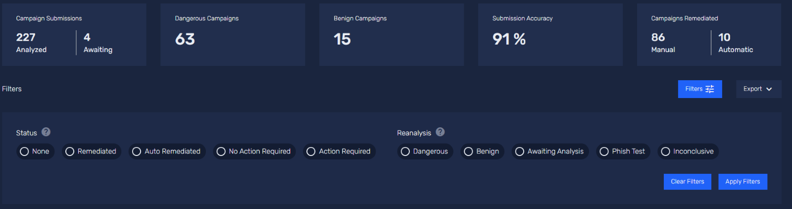Click the Reanalysis help question mark icon
Screen dimensions: 792x209
pyautogui.click(x=440, y=132)
